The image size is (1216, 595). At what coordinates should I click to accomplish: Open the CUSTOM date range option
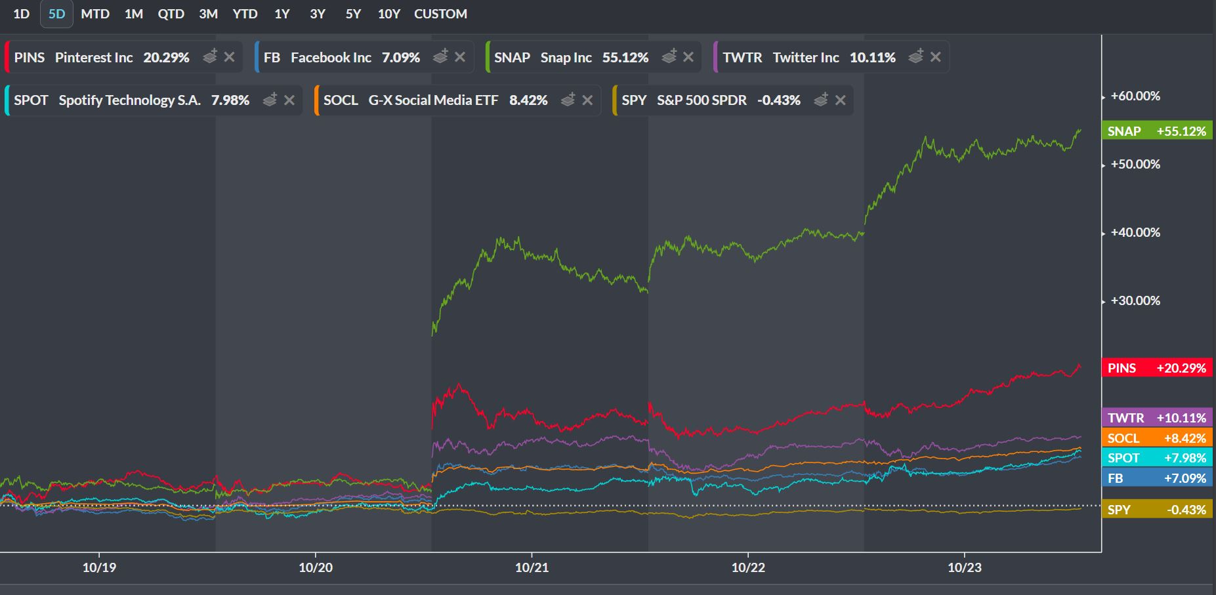click(x=440, y=14)
